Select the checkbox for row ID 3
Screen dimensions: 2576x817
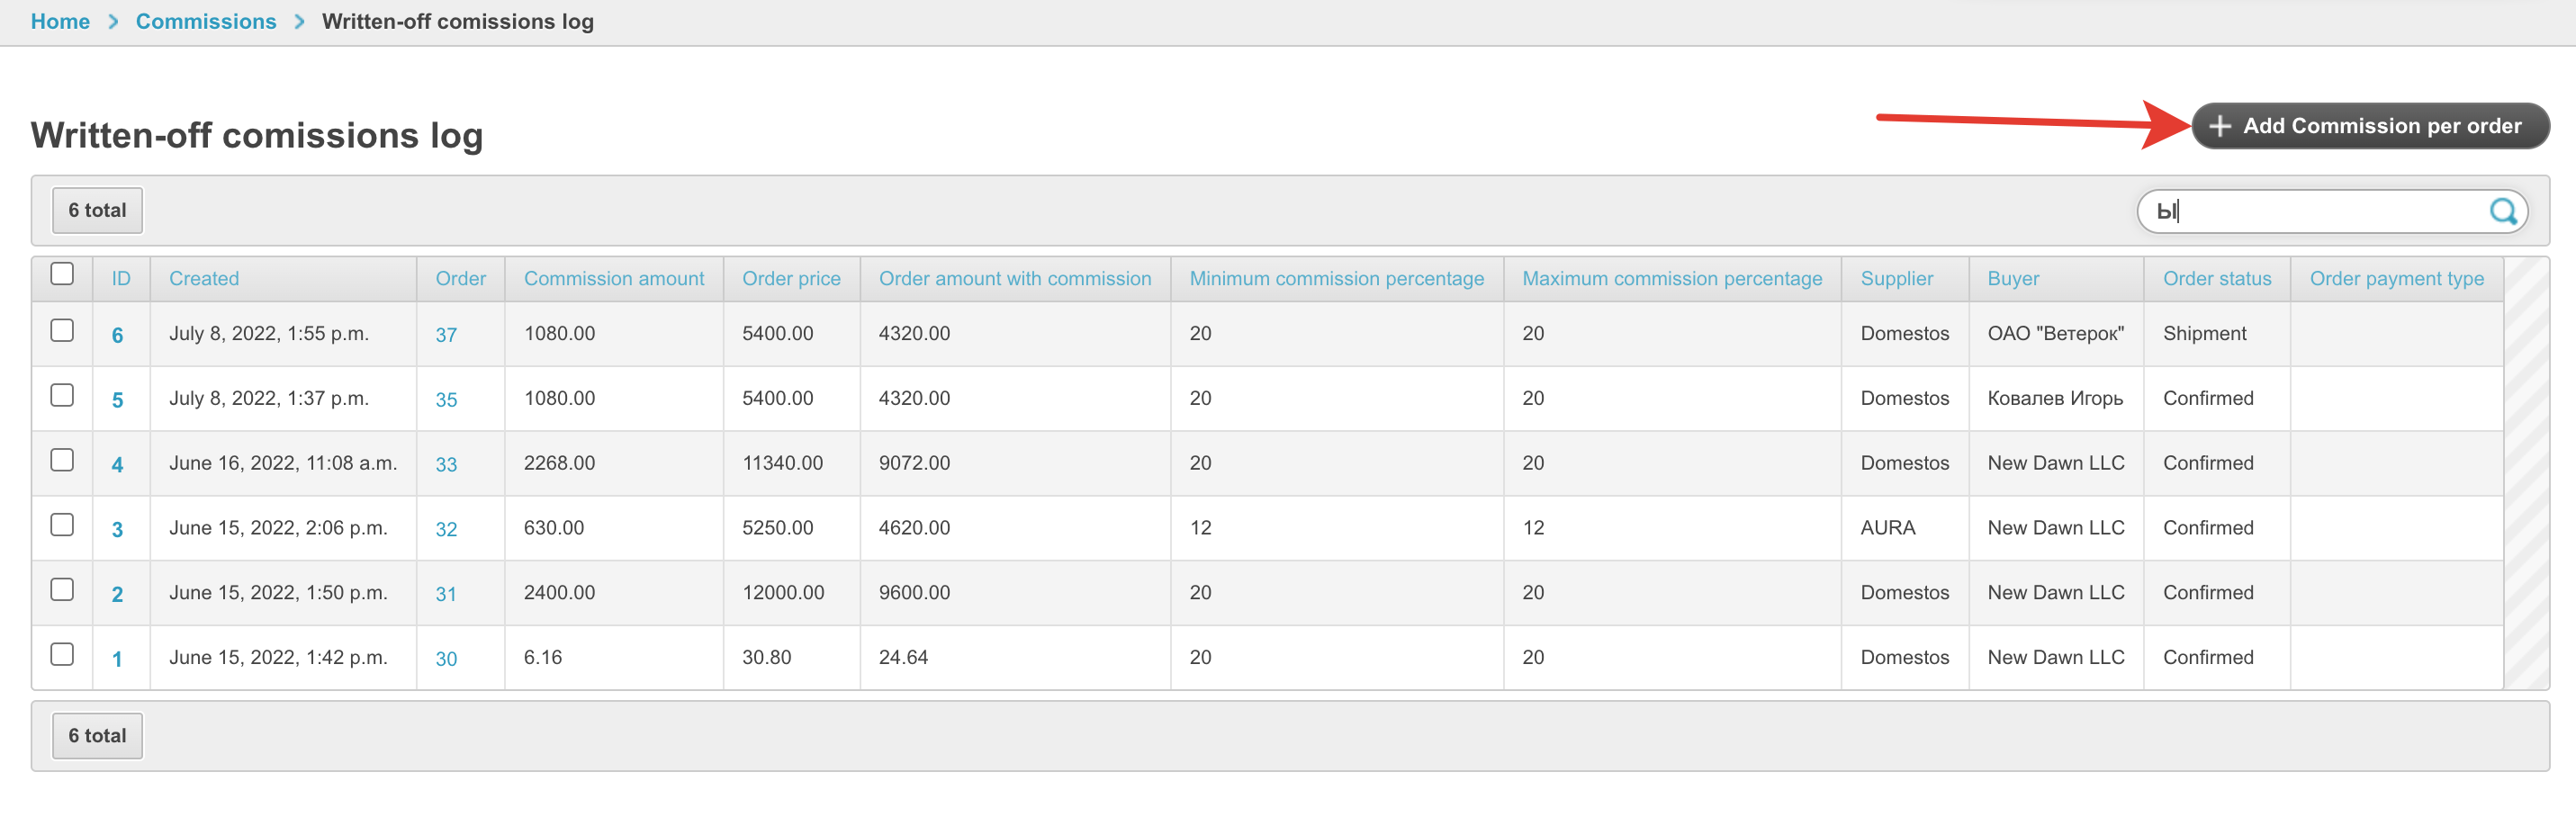[62, 525]
